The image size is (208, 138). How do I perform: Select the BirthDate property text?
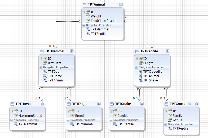[x=55, y=63]
